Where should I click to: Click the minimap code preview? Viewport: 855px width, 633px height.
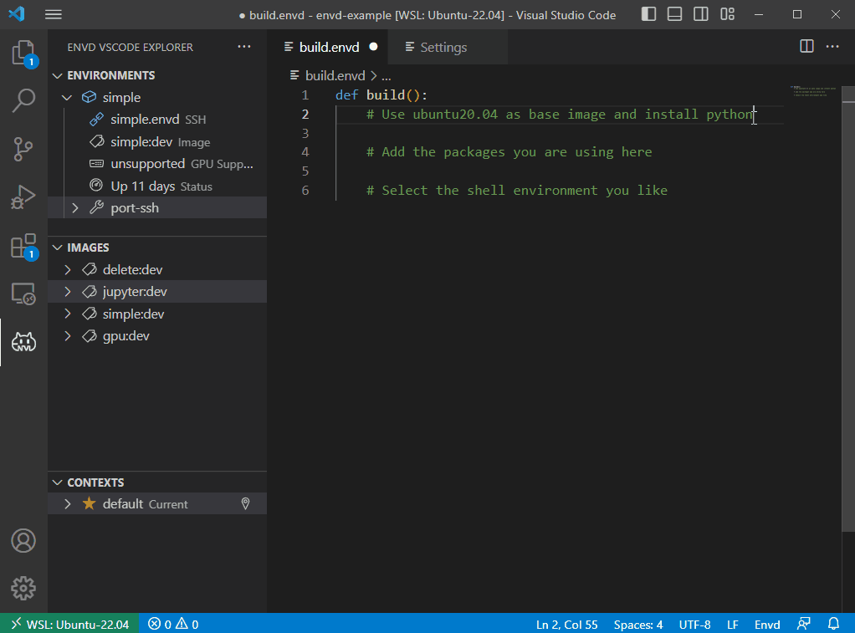pos(813,91)
